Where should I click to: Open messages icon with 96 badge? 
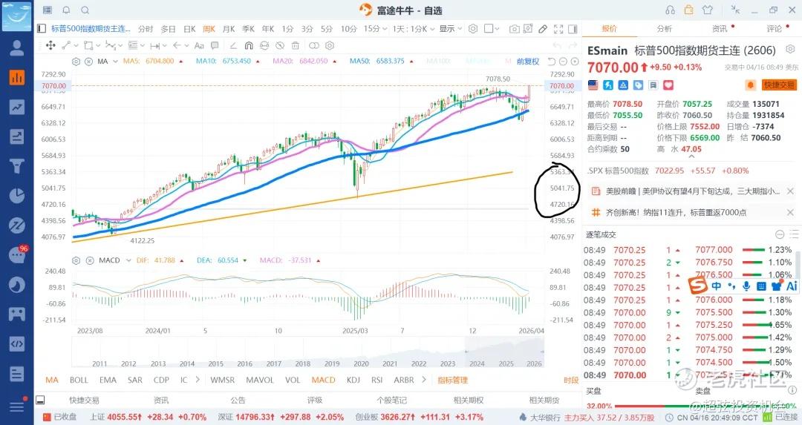coord(17,254)
